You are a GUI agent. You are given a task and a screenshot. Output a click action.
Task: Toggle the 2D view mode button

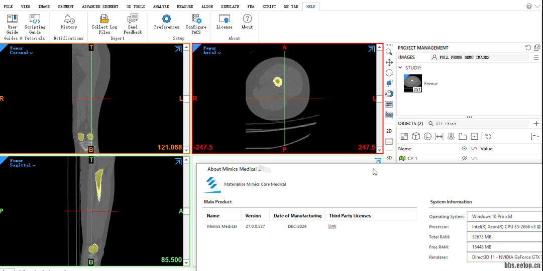pos(389,131)
